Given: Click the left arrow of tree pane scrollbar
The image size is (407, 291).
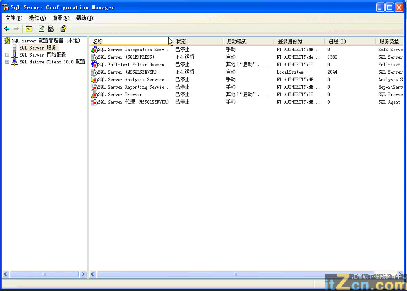Looking at the screenshot, I should pyautogui.click(x=6, y=274).
